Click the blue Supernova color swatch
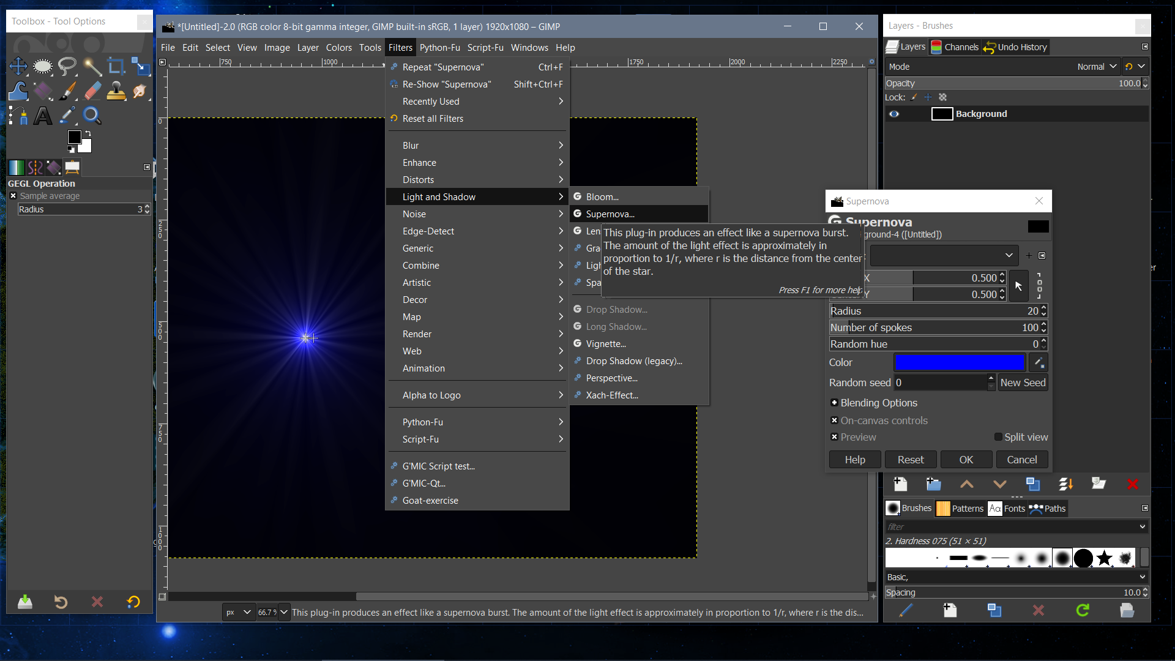Screen dimensions: 1175x661 click(x=960, y=362)
